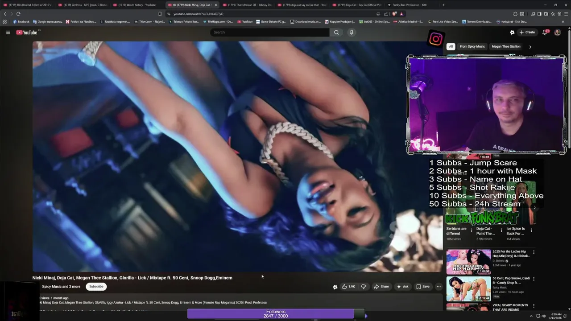
Task: Open the music playlist toolbar icon
Action: [x=533, y=14]
